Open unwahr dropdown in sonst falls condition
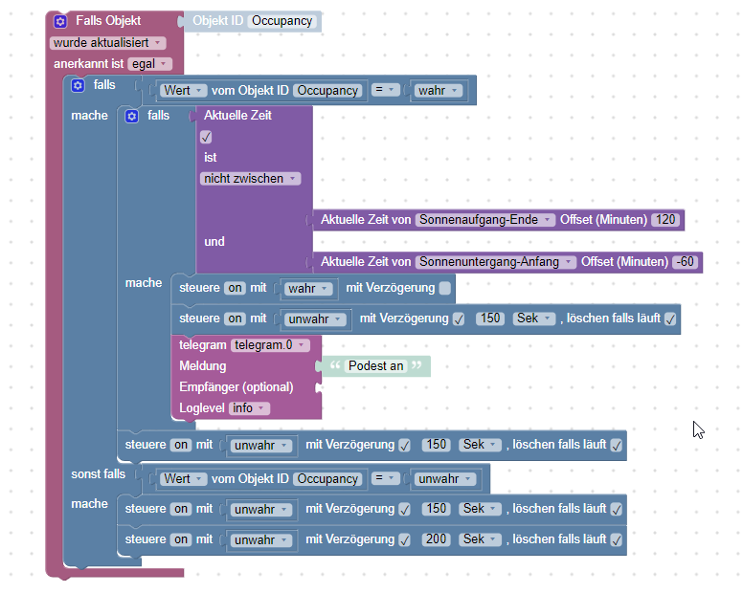This screenshot has width=743, height=593. [x=445, y=479]
